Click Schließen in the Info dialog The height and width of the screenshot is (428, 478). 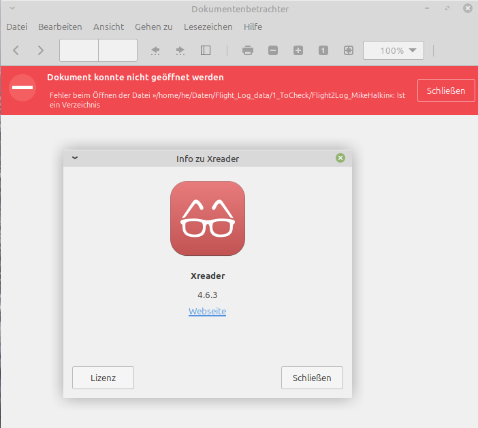coord(312,378)
